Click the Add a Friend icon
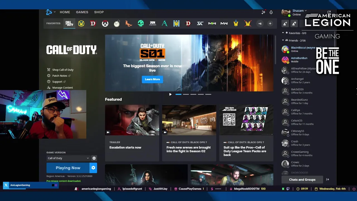Image resolution: width=357 pixels, height=201 pixels. tap(285, 23)
